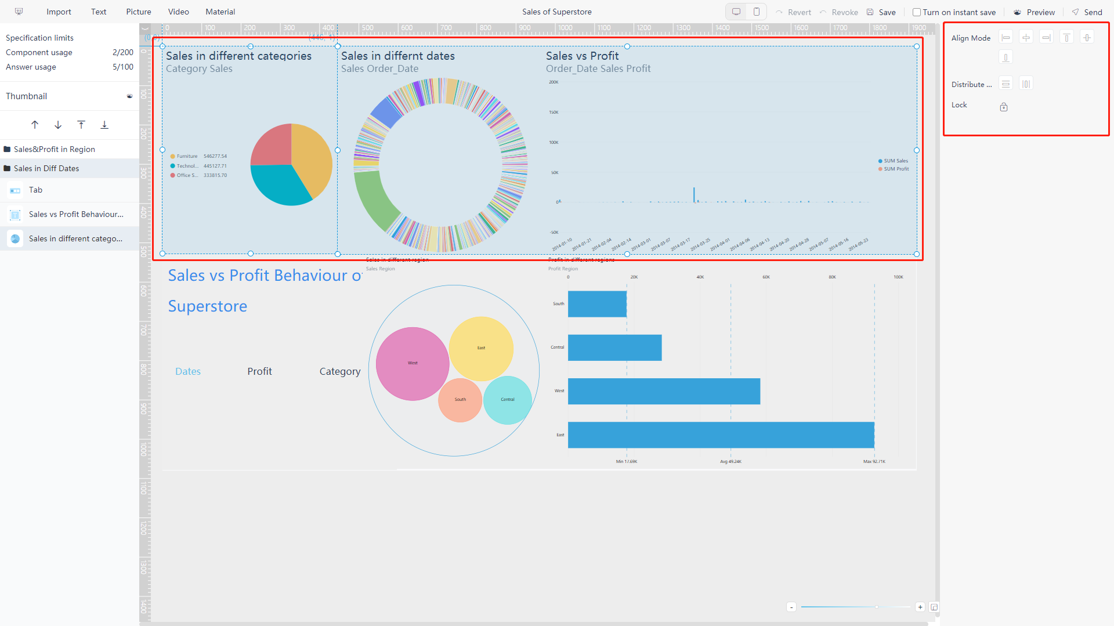Zoom in the canvas with plus button
This screenshot has width=1114, height=626.
click(920, 607)
